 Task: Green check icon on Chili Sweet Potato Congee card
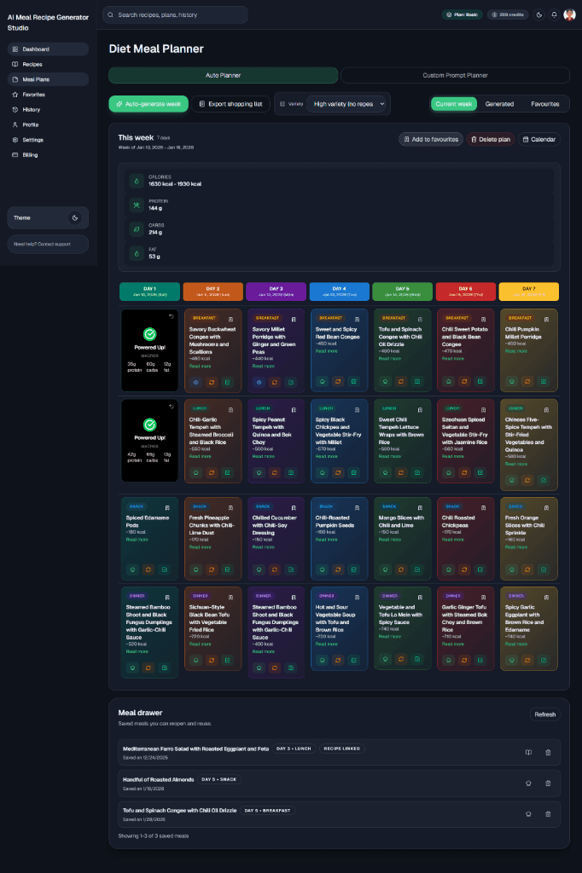[x=480, y=381]
